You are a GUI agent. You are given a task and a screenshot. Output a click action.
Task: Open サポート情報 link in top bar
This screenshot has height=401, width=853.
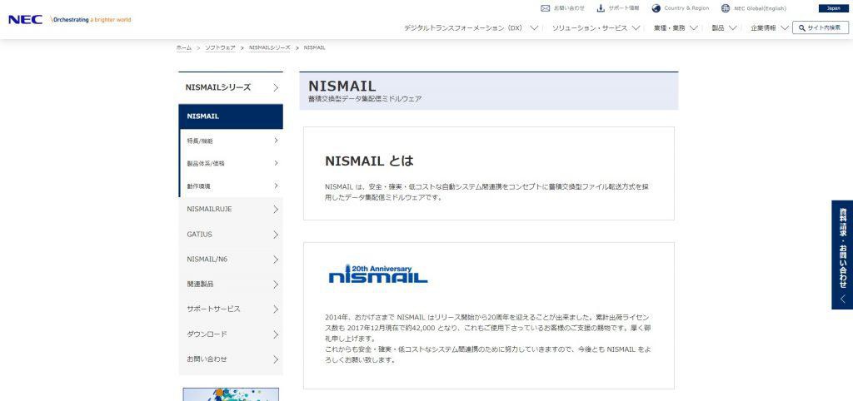(624, 8)
